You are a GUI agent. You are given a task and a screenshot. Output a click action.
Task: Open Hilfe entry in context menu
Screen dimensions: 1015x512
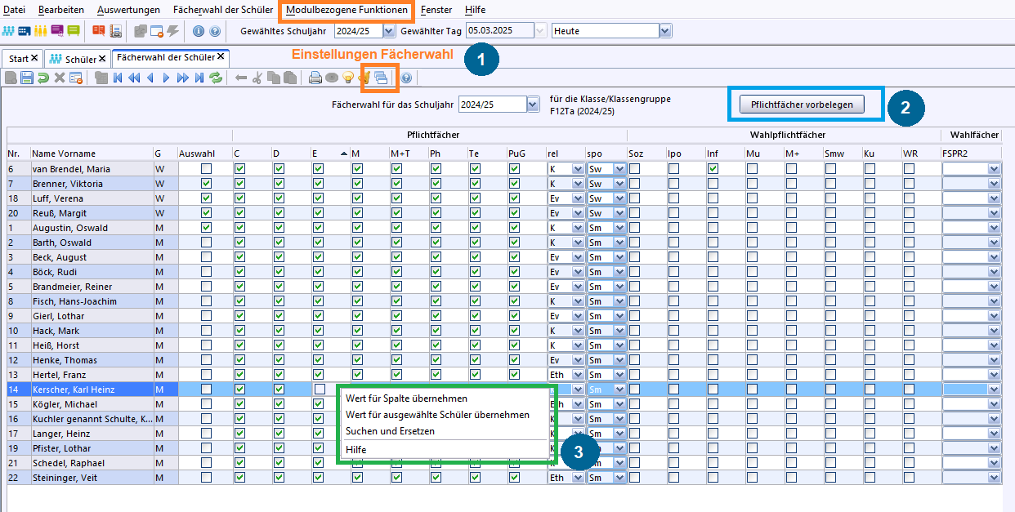point(356,449)
